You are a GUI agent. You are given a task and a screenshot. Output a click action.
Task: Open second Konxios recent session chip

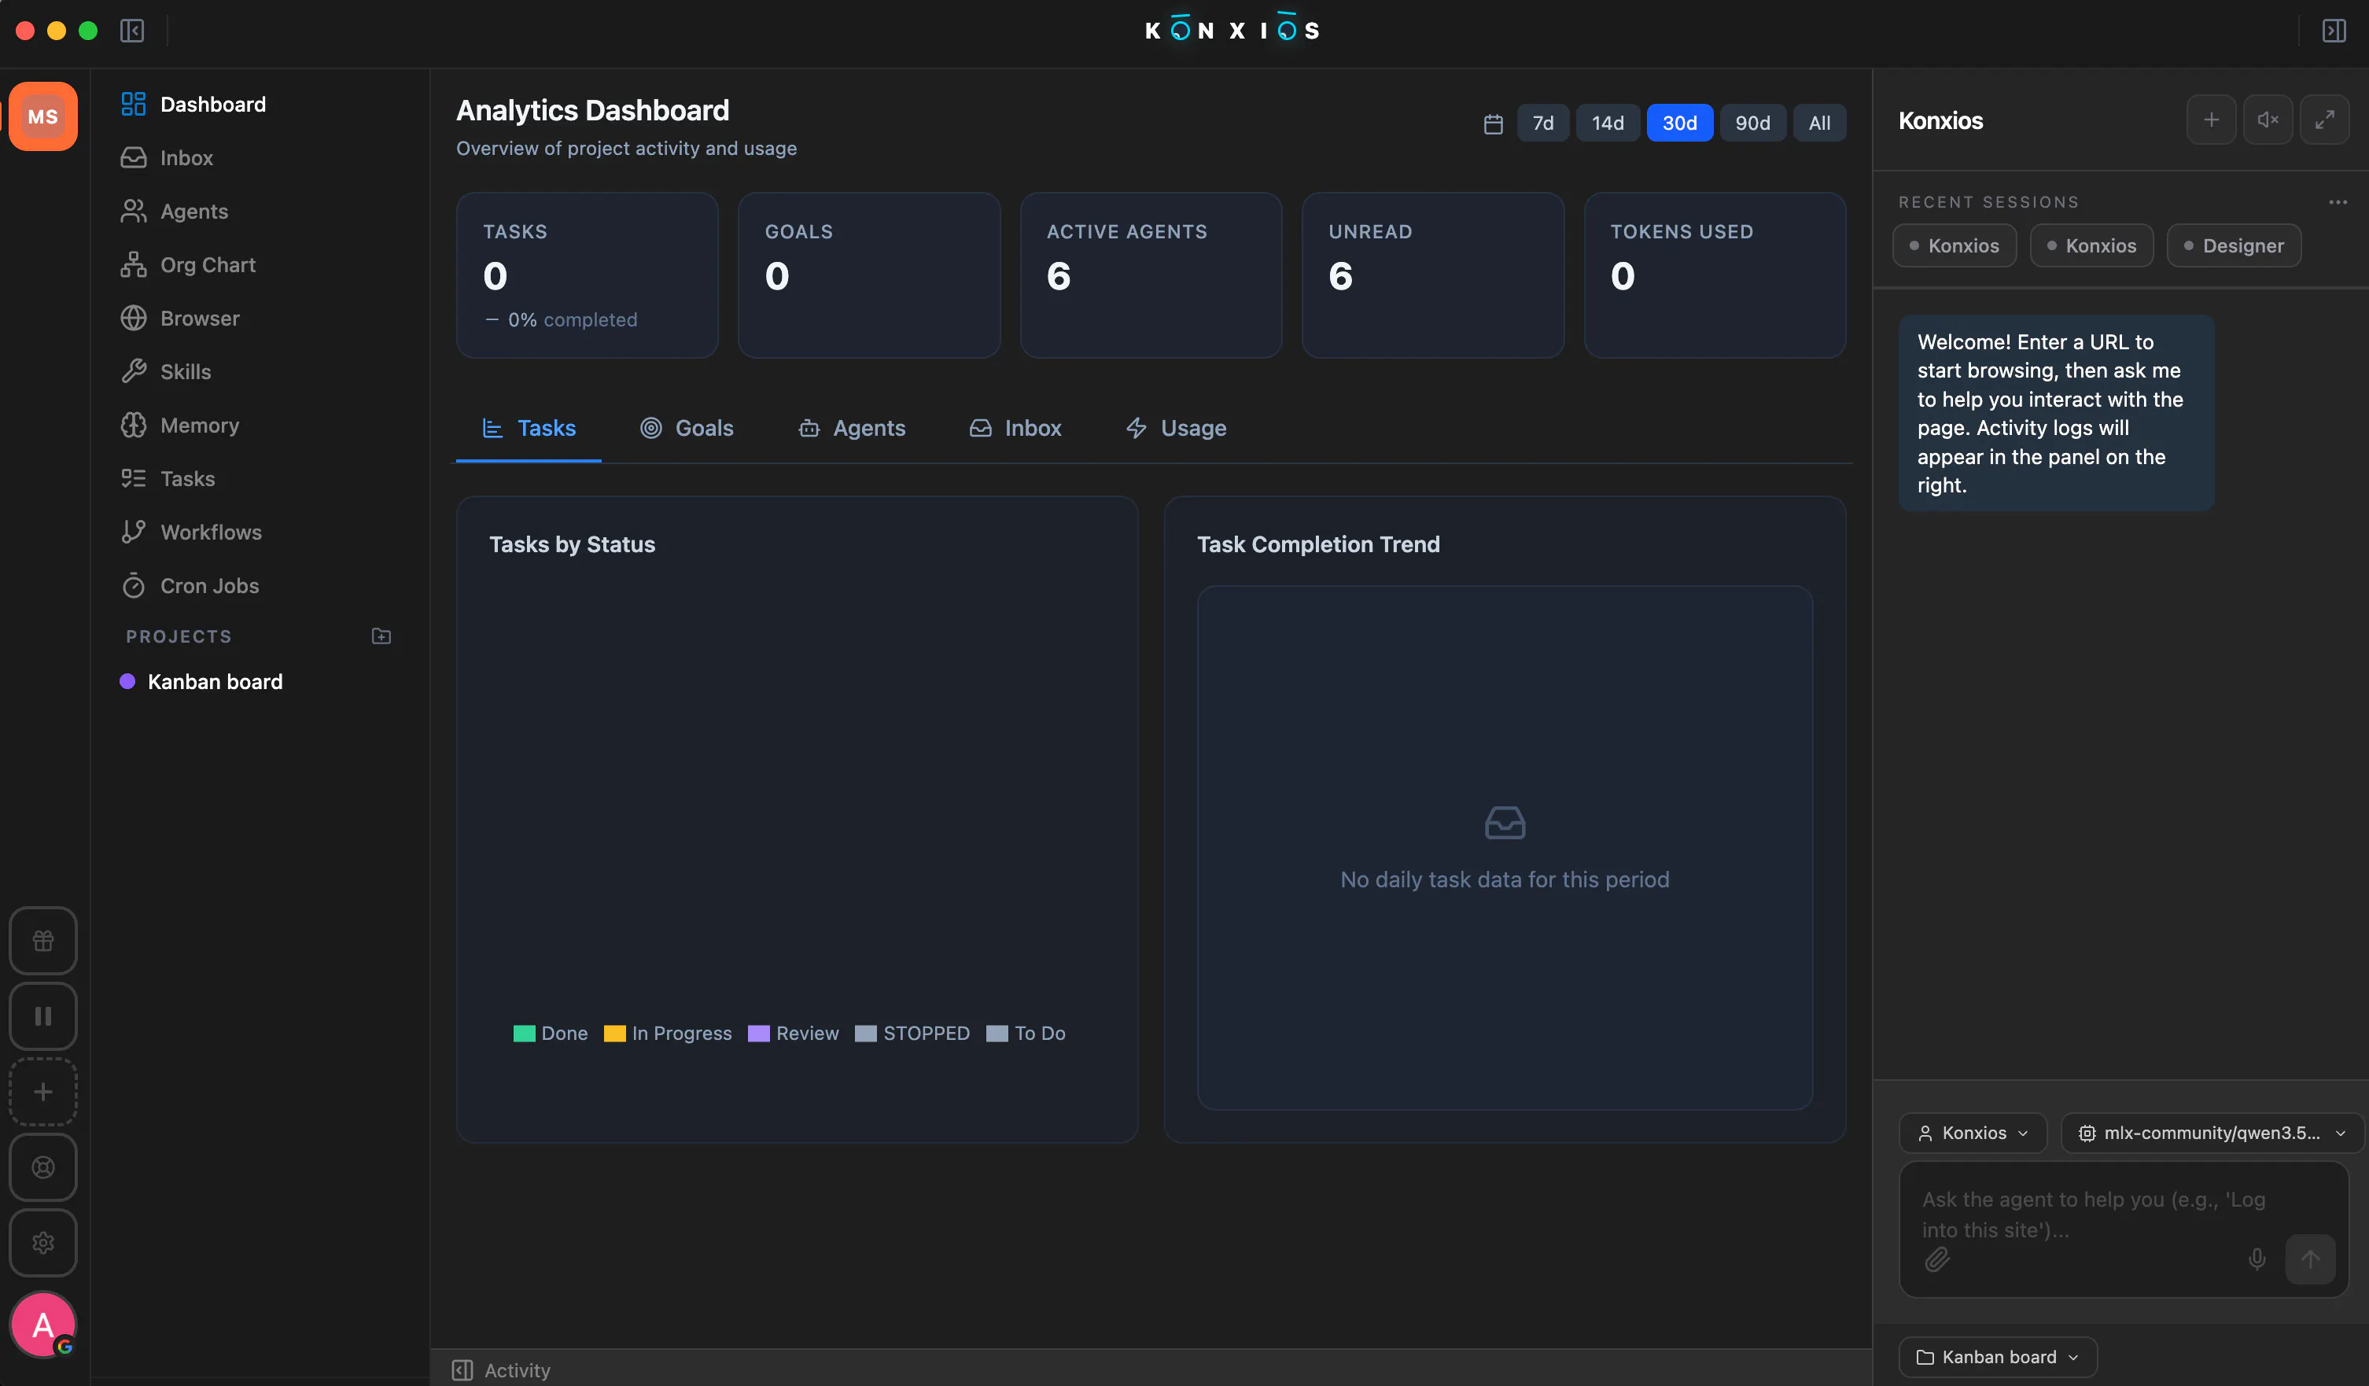point(2091,245)
